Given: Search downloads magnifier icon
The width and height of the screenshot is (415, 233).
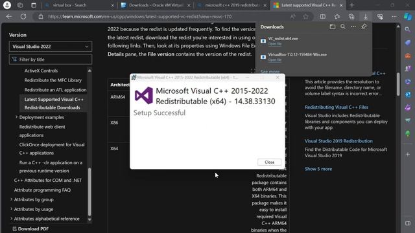Looking at the screenshot, I should pyautogui.click(x=343, y=27).
